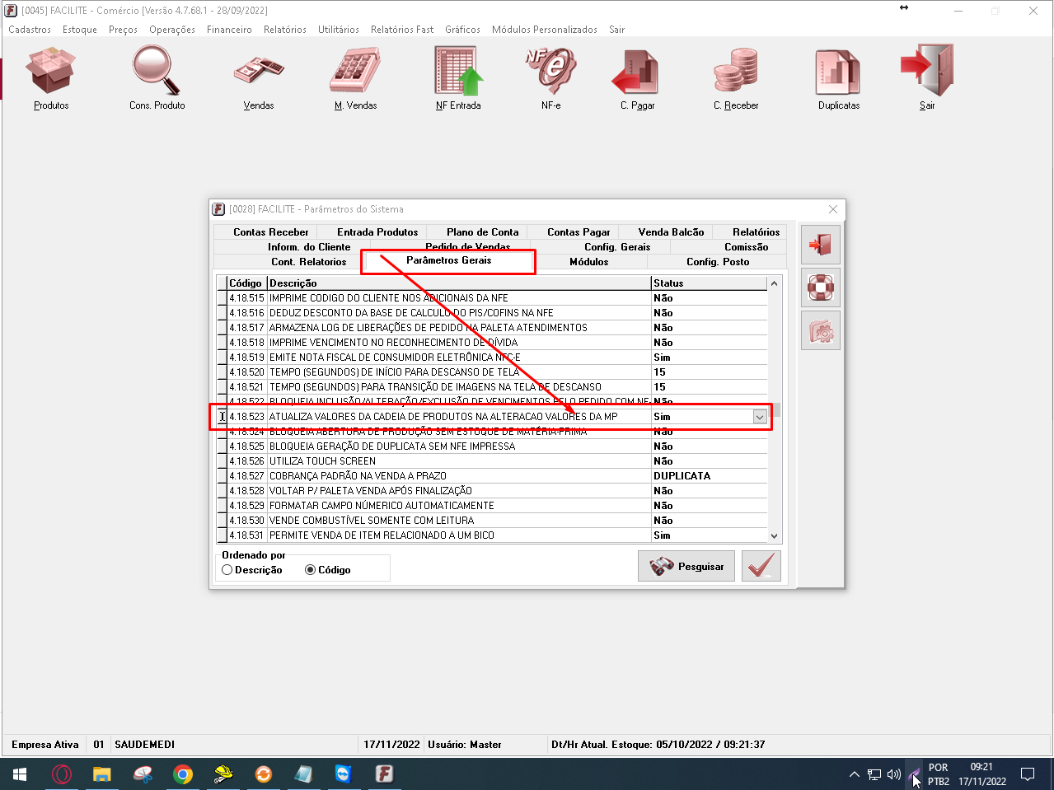Select Descrição sort radio button
This screenshot has width=1054, height=790.
pyautogui.click(x=227, y=570)
